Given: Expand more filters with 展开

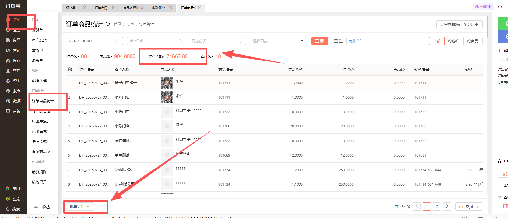Looking at the screenshot, I should [354, 41].
